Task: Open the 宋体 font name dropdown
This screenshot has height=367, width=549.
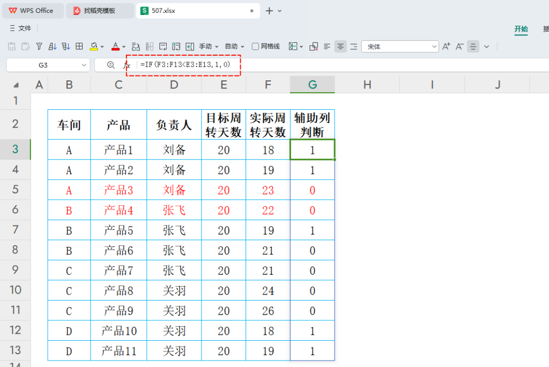Action: tap(400, 47)
